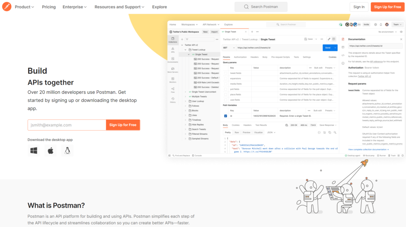Click the blue Send button
The height and width of the screenshot is (227, 406).
328,48
